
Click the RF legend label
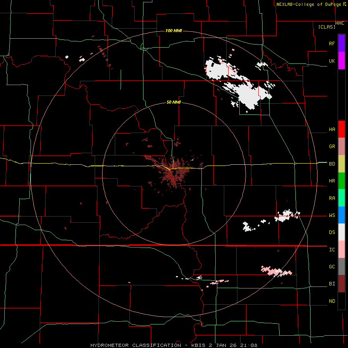point(332,43)
